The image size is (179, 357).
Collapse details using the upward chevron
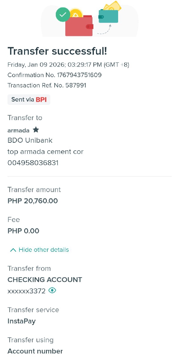coord(13,250)
